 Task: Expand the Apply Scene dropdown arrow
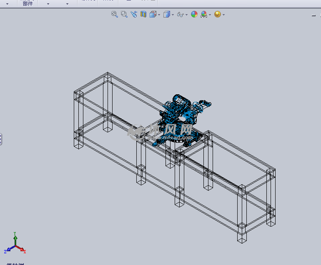pyautogui.click(x=210, y=15)
